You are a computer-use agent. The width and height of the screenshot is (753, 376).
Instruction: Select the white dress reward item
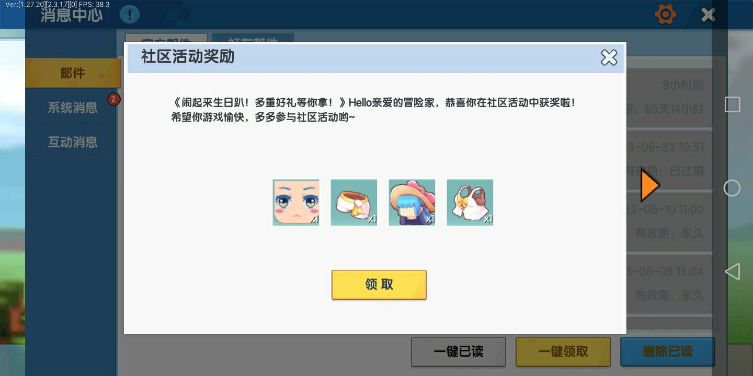pos(470,203)
